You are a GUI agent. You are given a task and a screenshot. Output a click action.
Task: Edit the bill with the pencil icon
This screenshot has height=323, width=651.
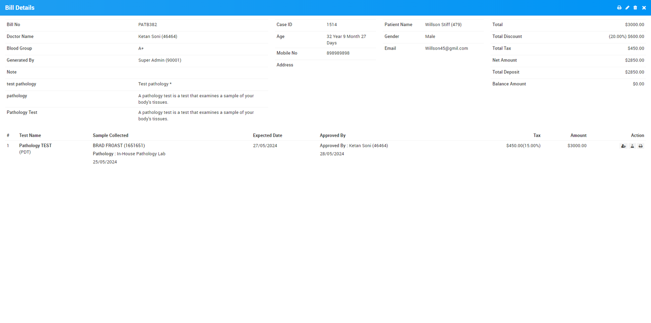(627, 8)
